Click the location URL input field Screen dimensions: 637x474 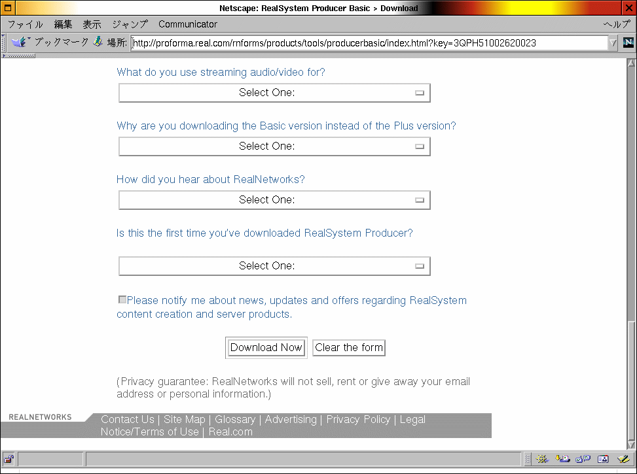tap(369, 42)
